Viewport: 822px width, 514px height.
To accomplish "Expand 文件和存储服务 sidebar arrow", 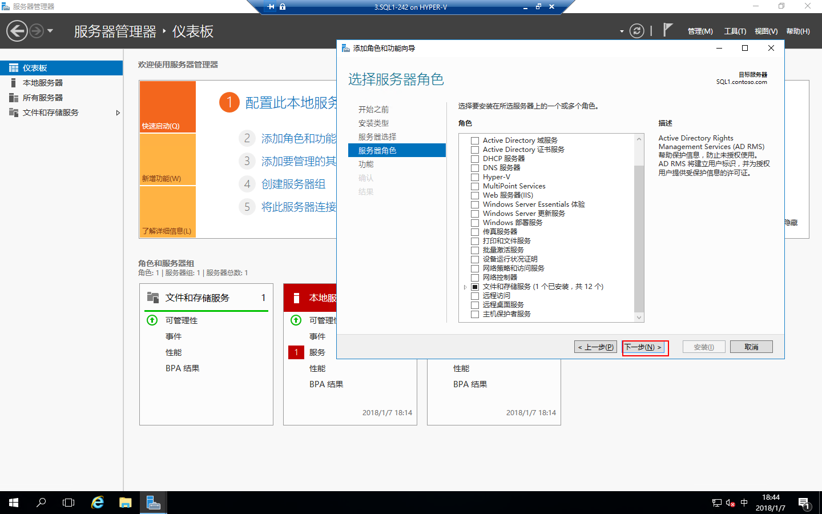I will click(x=118, y=113).
